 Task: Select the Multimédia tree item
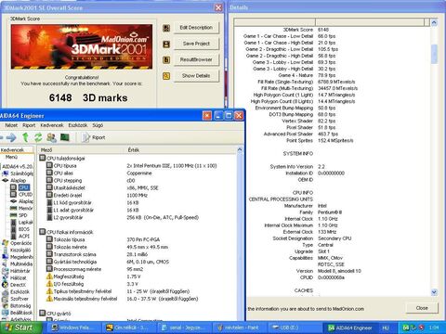[18, 263]
